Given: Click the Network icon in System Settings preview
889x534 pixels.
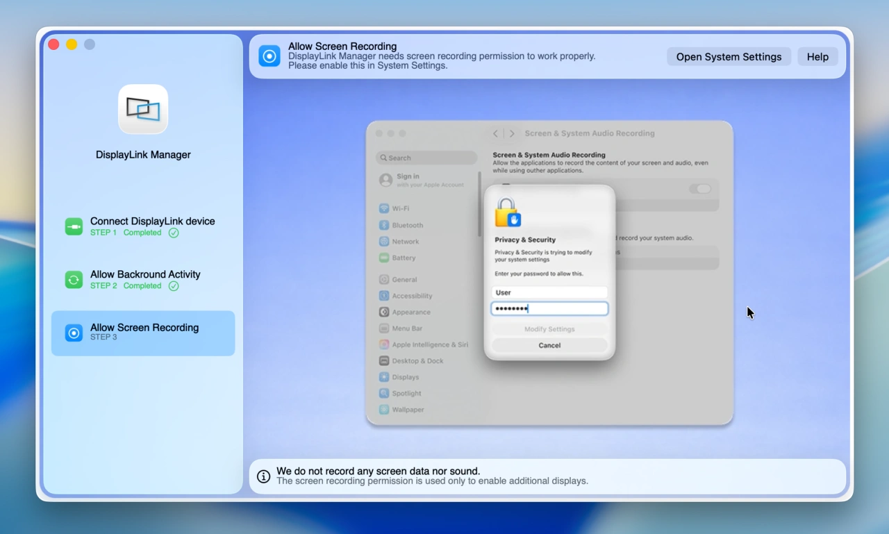Looking at the screenshot, I should [384, 242].
